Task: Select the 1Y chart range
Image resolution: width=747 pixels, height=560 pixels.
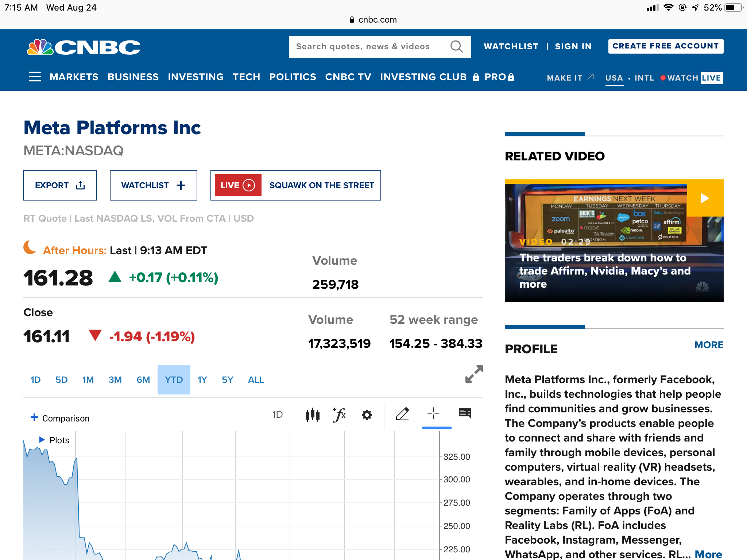Action: [202, 380]
